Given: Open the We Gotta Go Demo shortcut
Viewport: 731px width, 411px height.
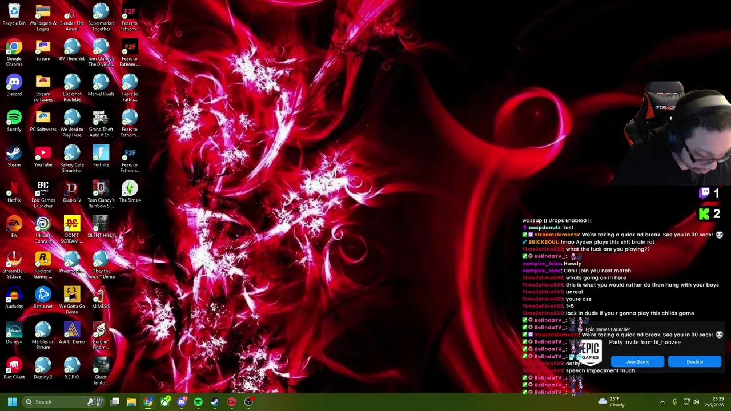Looking at the screenshot, I should point(72,301).
